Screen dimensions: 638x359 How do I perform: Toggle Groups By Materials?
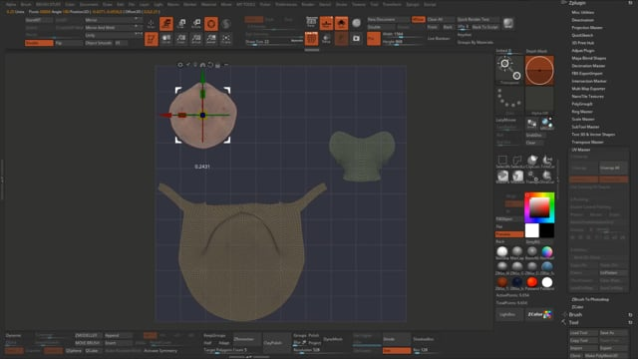475,42
